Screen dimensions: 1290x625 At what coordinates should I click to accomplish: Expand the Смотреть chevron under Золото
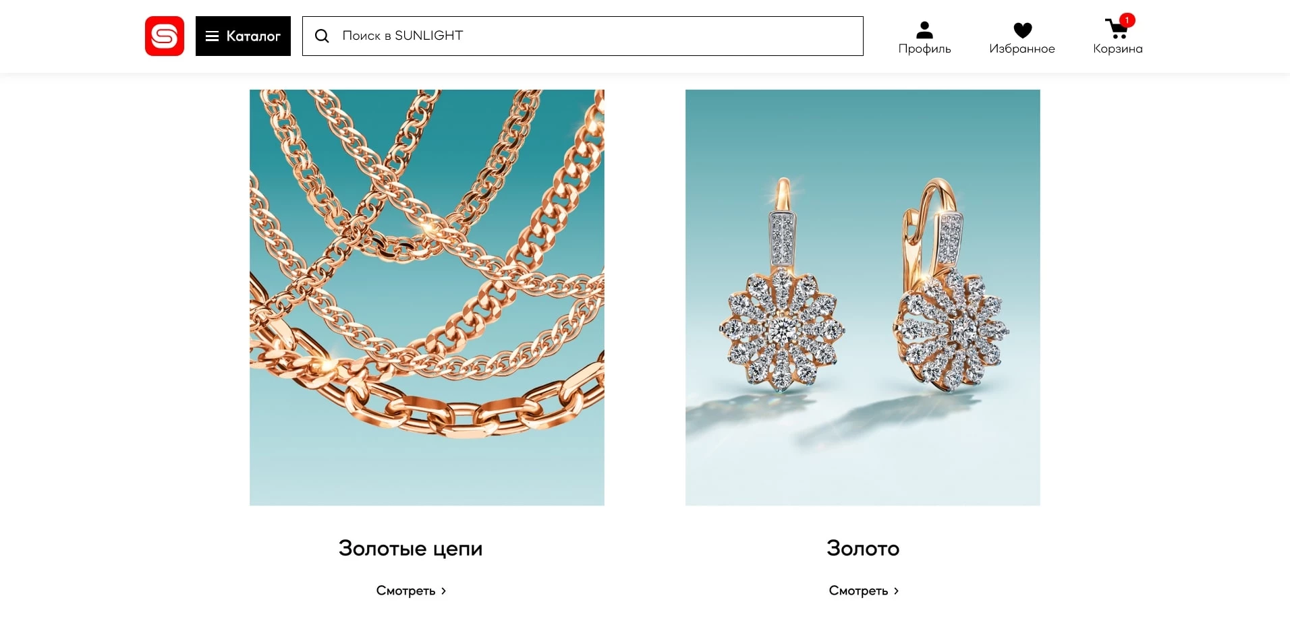click(897, 590)
